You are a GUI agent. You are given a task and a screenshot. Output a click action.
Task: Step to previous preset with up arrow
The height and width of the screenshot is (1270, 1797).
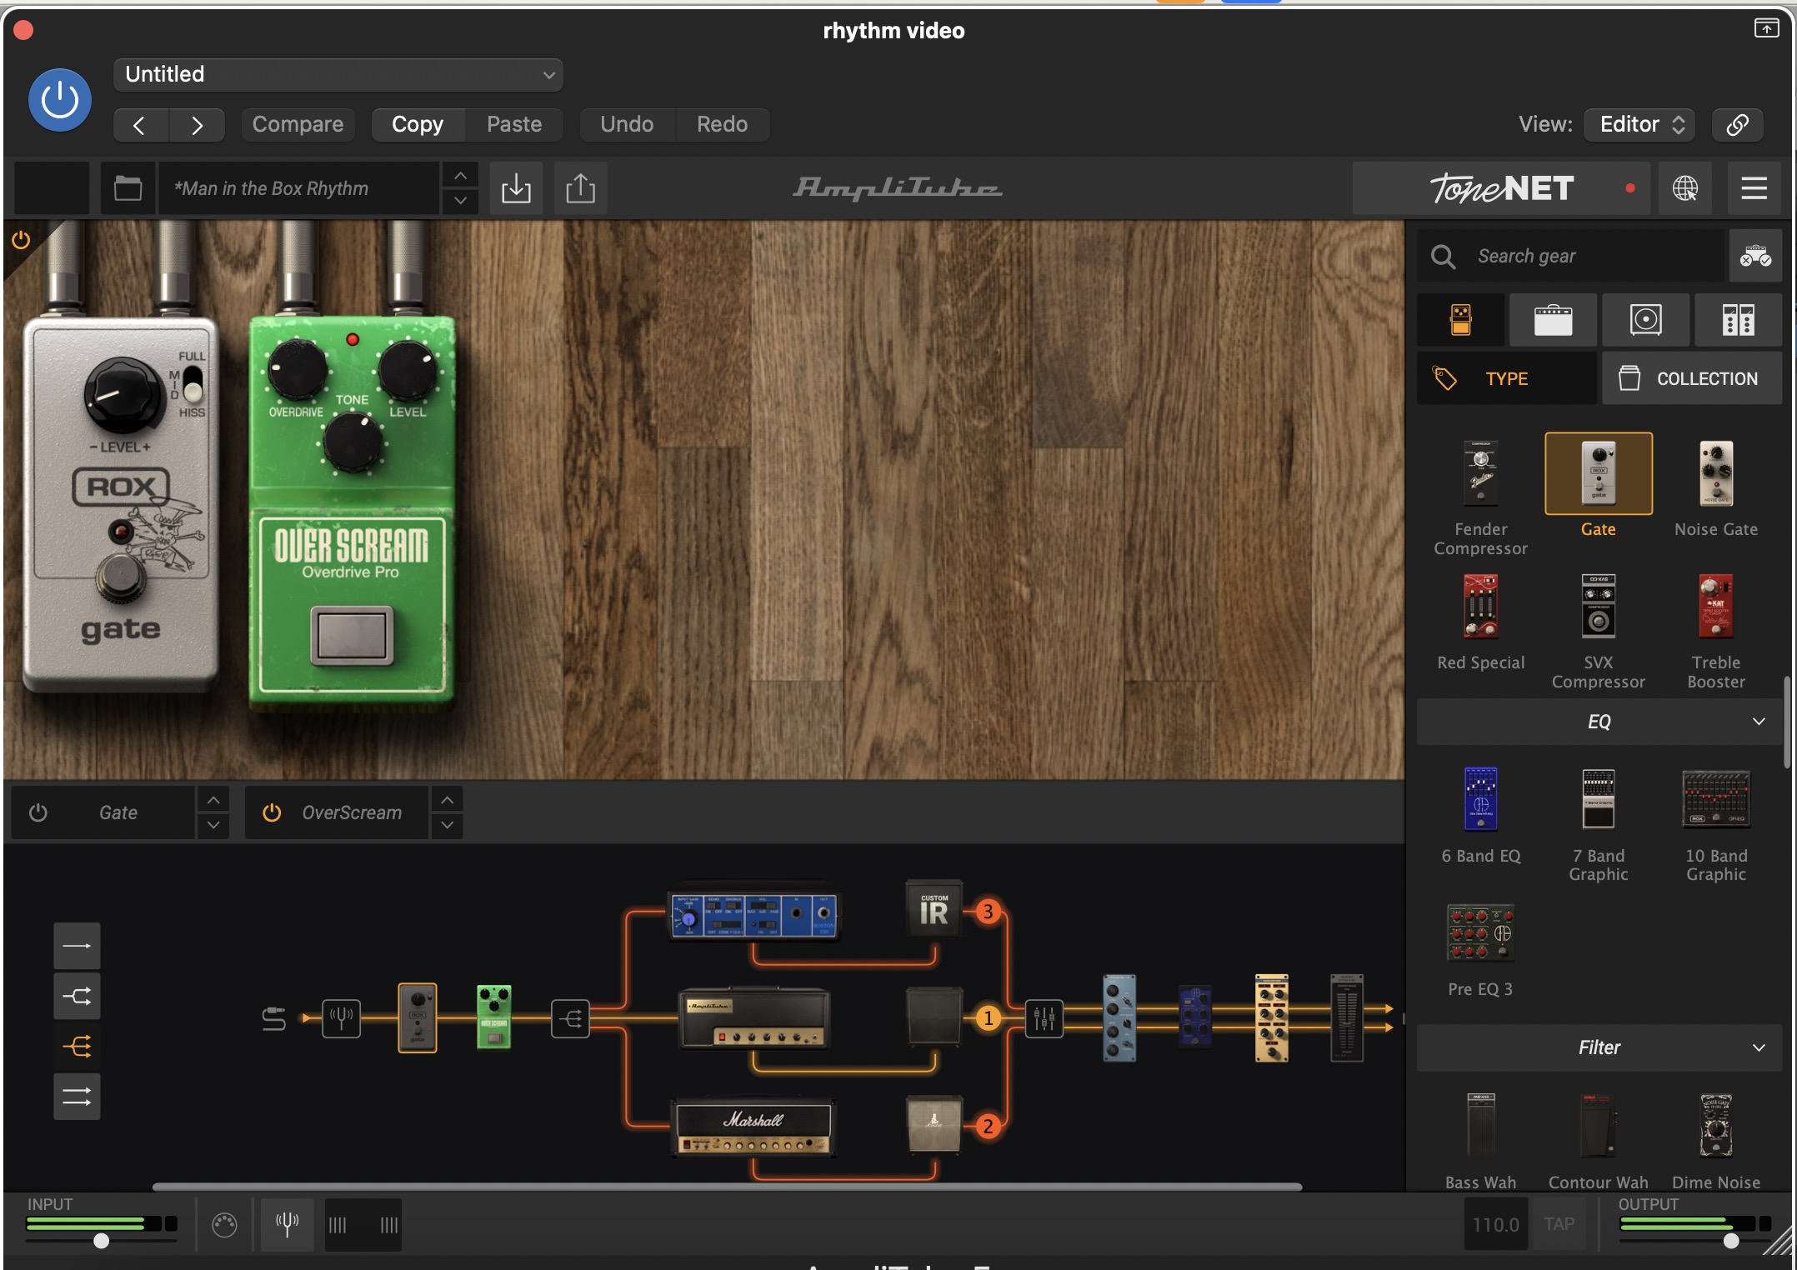(460, 176)
